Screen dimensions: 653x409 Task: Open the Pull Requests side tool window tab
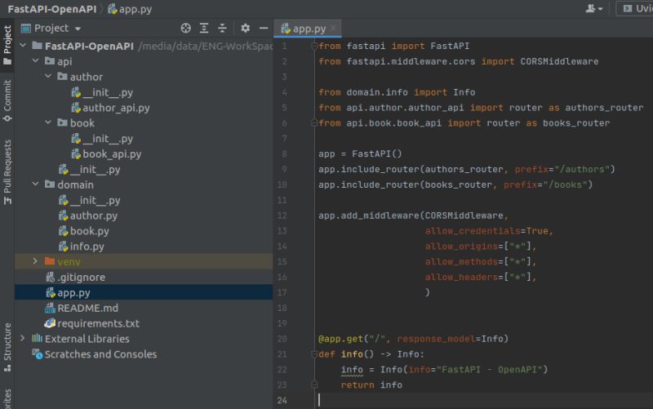[x=7, y=171]
